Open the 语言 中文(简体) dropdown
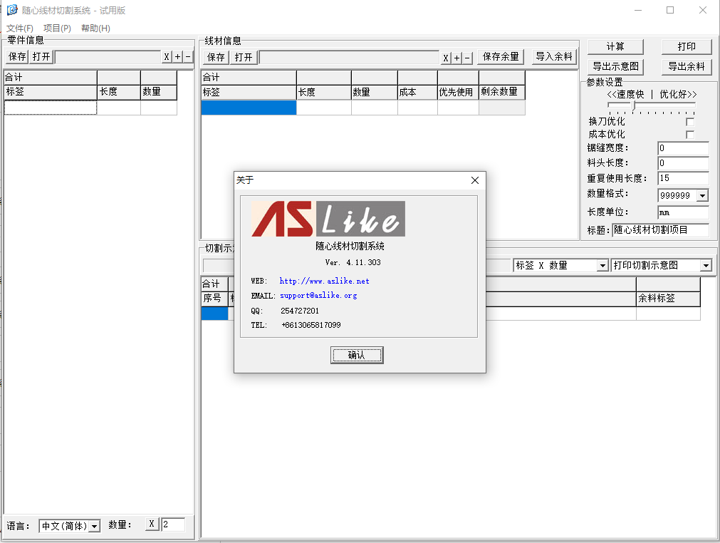 [x=95, y=526]
